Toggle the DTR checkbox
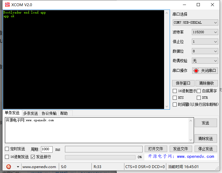The width and height of the screenshot is (222, 173). coord(199,98)
